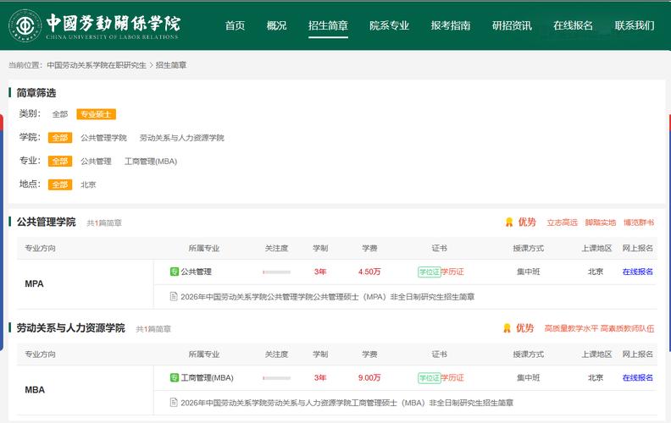The image size is (671, 423).
Task: Click the 学位证 badge in MBA row
Action: pos(430,377)
